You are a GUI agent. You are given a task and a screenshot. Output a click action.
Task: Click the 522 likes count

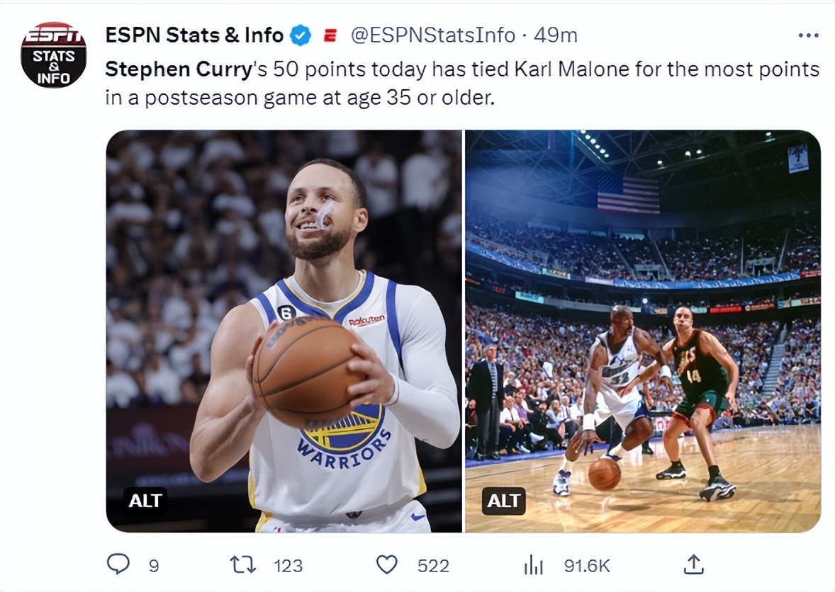(433, 566)
